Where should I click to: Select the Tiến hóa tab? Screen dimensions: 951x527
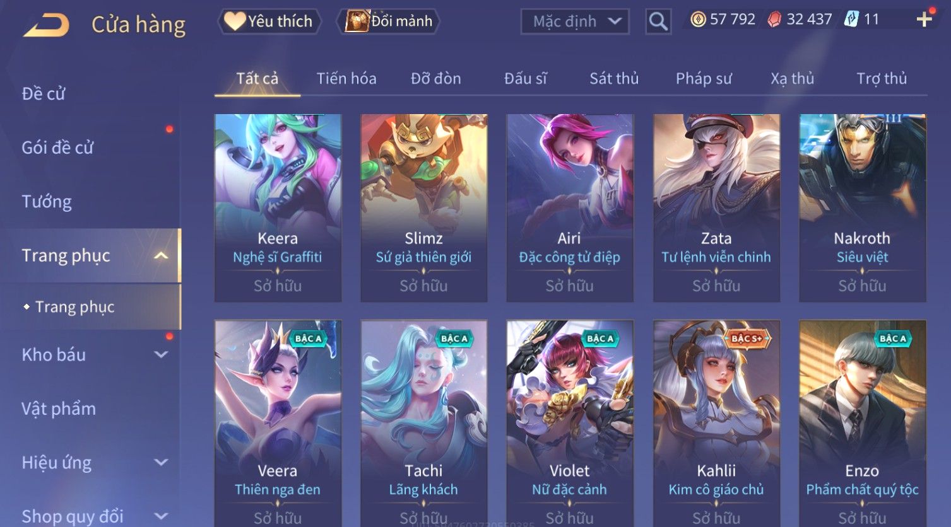pyautogui.click(x=346, y=78)
